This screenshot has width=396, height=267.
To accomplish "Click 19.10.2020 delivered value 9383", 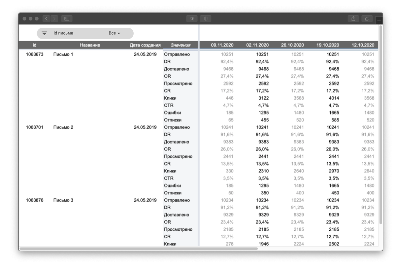I will point(333,142).
